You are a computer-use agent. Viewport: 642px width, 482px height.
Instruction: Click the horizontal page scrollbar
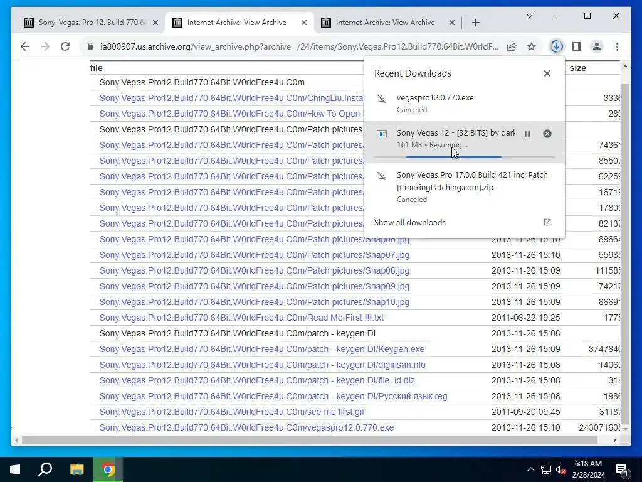pyautogui.click(x=310, y=440)
